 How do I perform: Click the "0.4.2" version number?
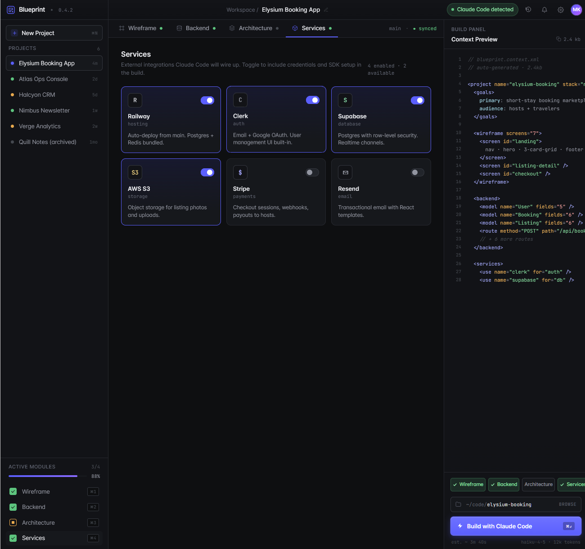click(x=66, y=10)
